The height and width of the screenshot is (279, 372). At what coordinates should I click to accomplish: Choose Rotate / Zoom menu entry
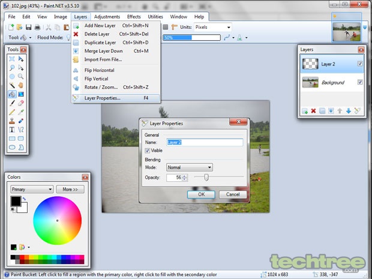click(x=116, y=87)
